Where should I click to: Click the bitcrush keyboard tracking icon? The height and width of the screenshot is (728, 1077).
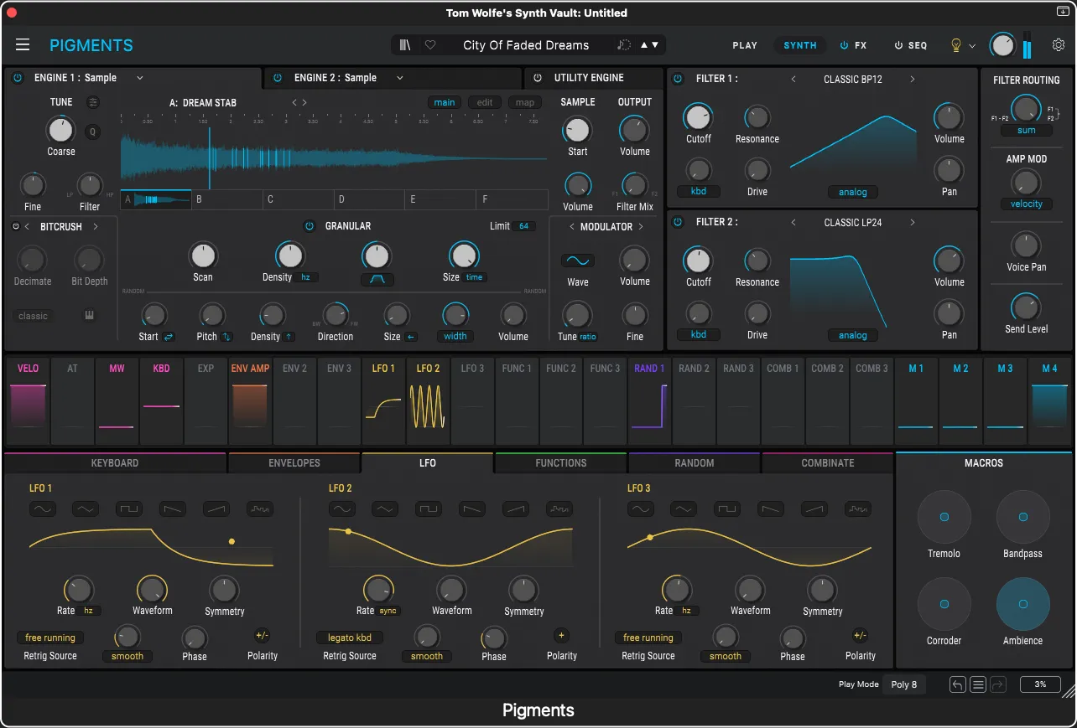[90, 316]
